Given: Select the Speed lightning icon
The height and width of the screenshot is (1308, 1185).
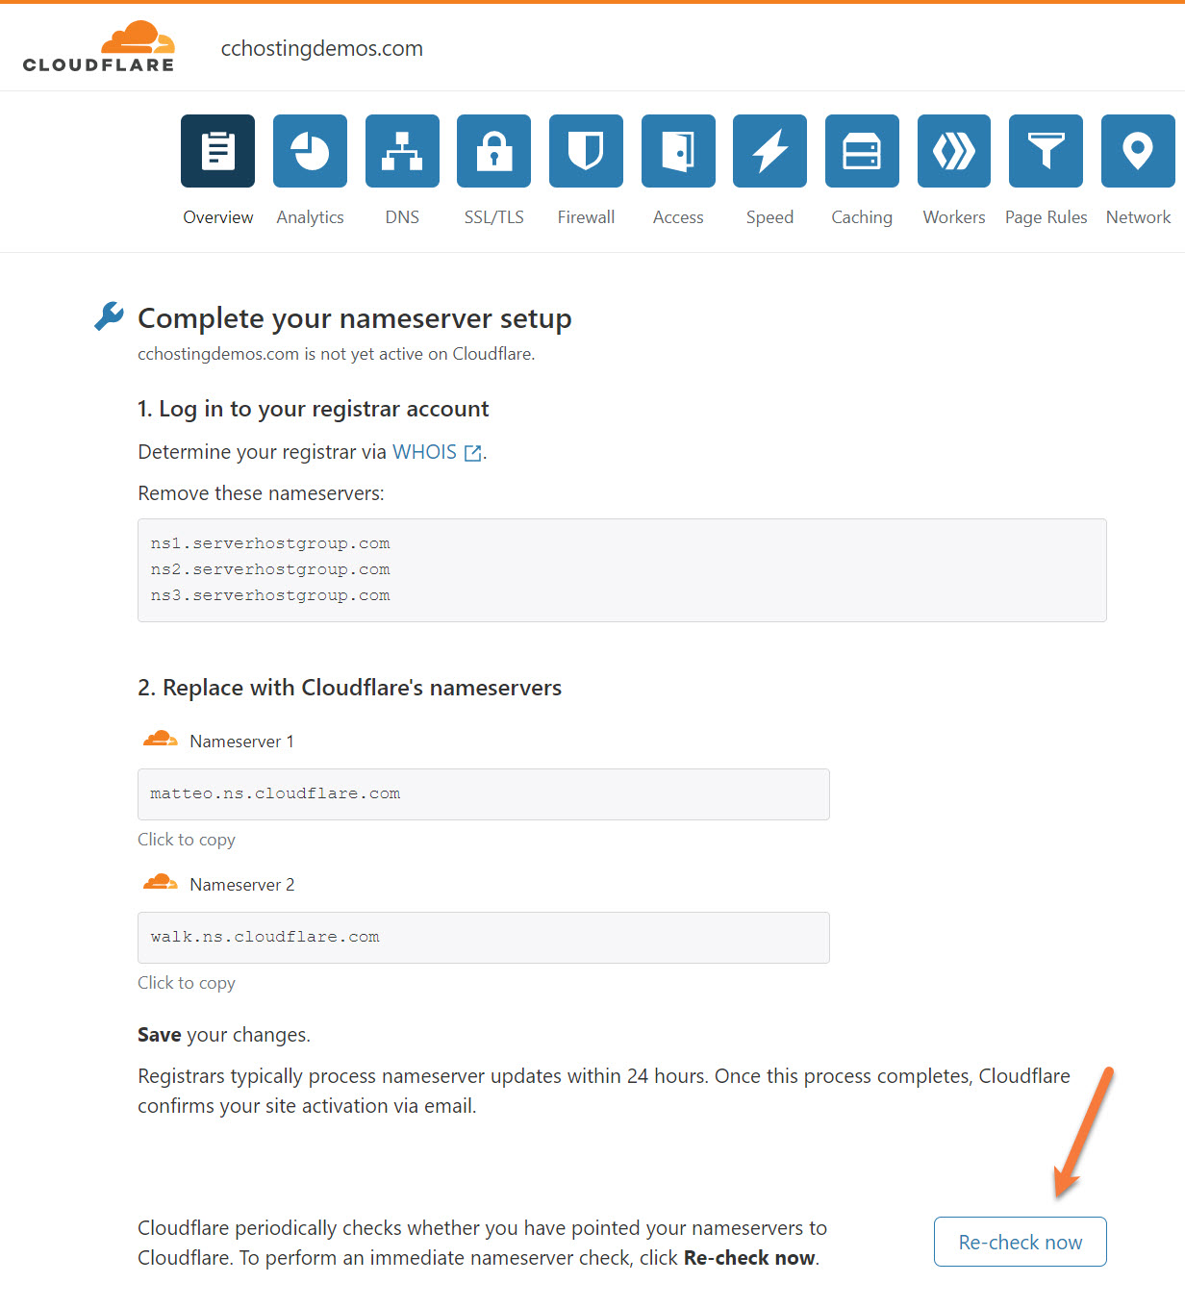Looking at the screenshot, I should [769, 151].
